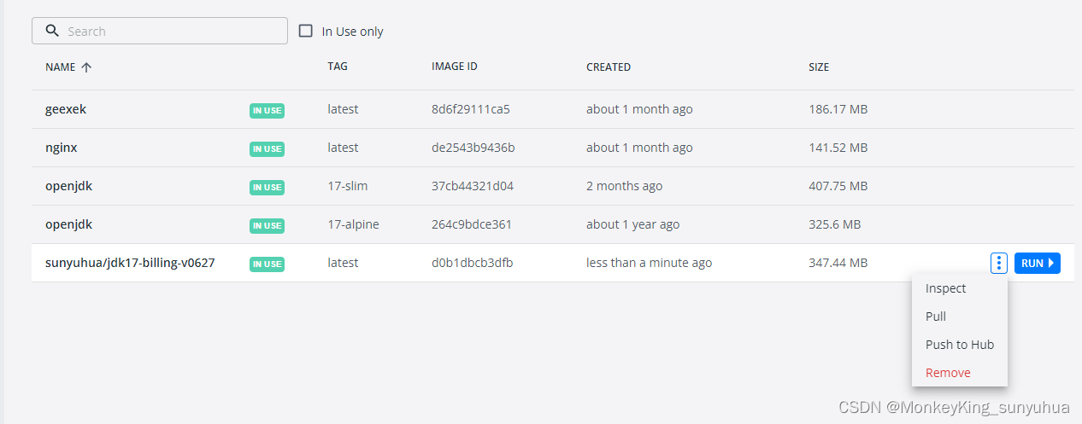Click the IN USE badge for geexek

267,110
